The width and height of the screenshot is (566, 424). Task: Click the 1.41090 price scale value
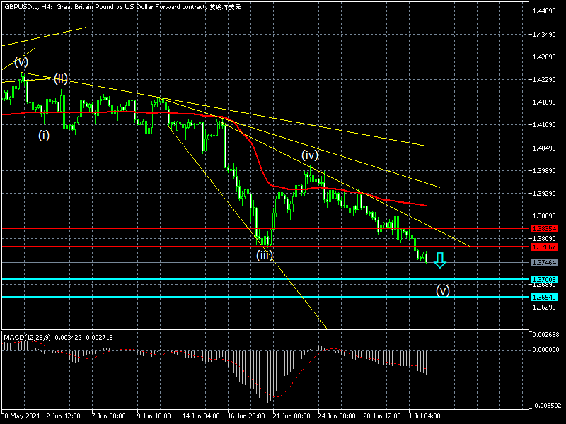544,125
